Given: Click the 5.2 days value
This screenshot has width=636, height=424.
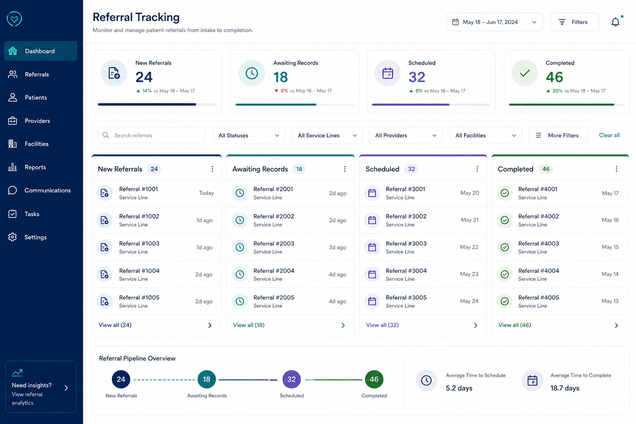Looking at the screenshot, I should pos(459,388).
